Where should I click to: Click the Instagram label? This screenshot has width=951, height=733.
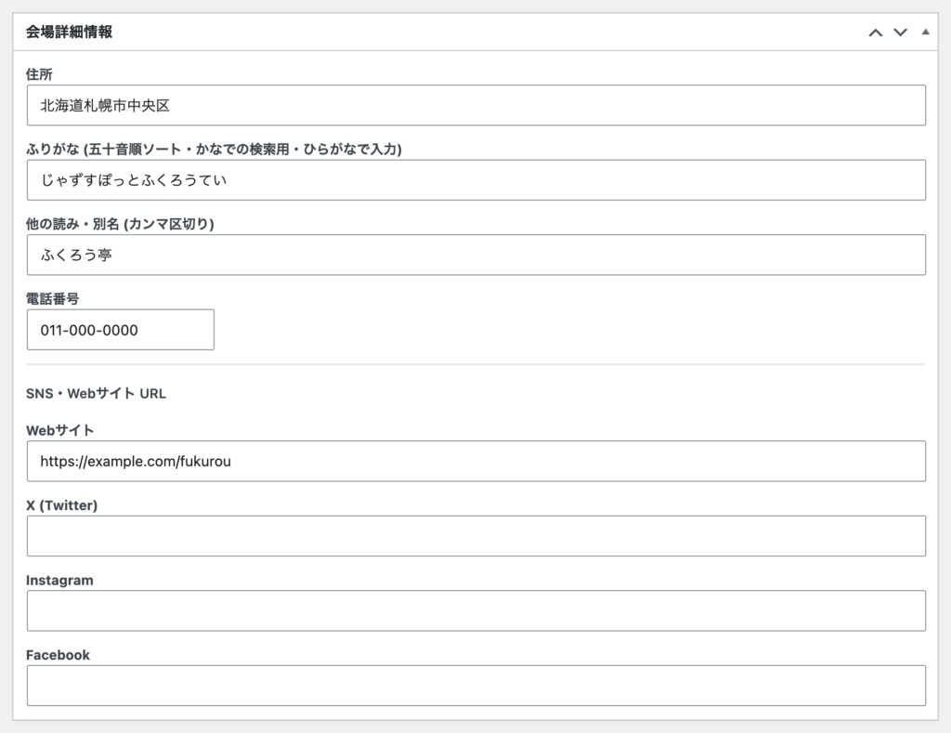(59, 580)
